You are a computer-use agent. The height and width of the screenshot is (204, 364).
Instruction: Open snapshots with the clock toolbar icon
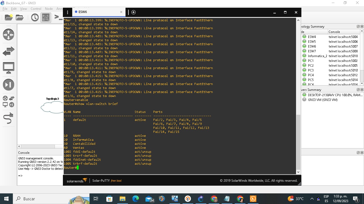(x=35, y=18)
